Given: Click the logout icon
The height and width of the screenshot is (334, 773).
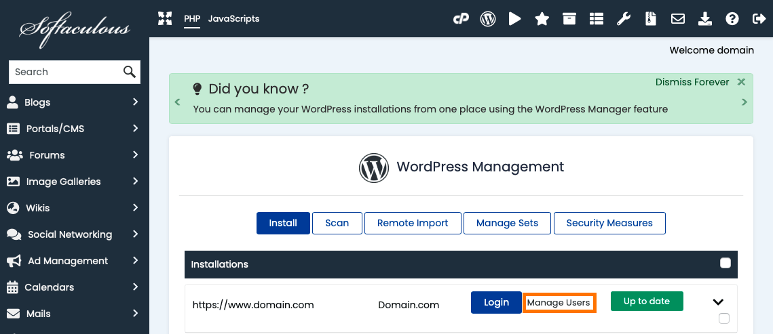Looking at the screenshot, I should [x=759, y=19].
